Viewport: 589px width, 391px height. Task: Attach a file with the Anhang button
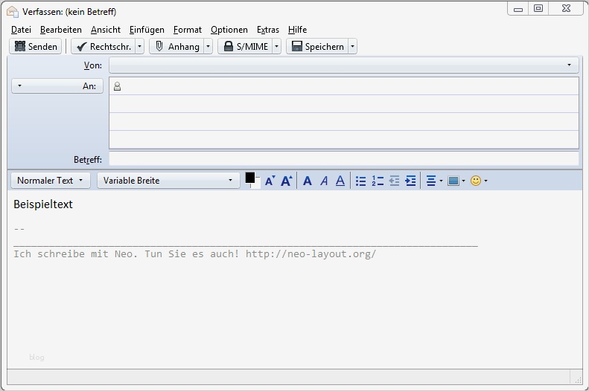tap(176, 47)
